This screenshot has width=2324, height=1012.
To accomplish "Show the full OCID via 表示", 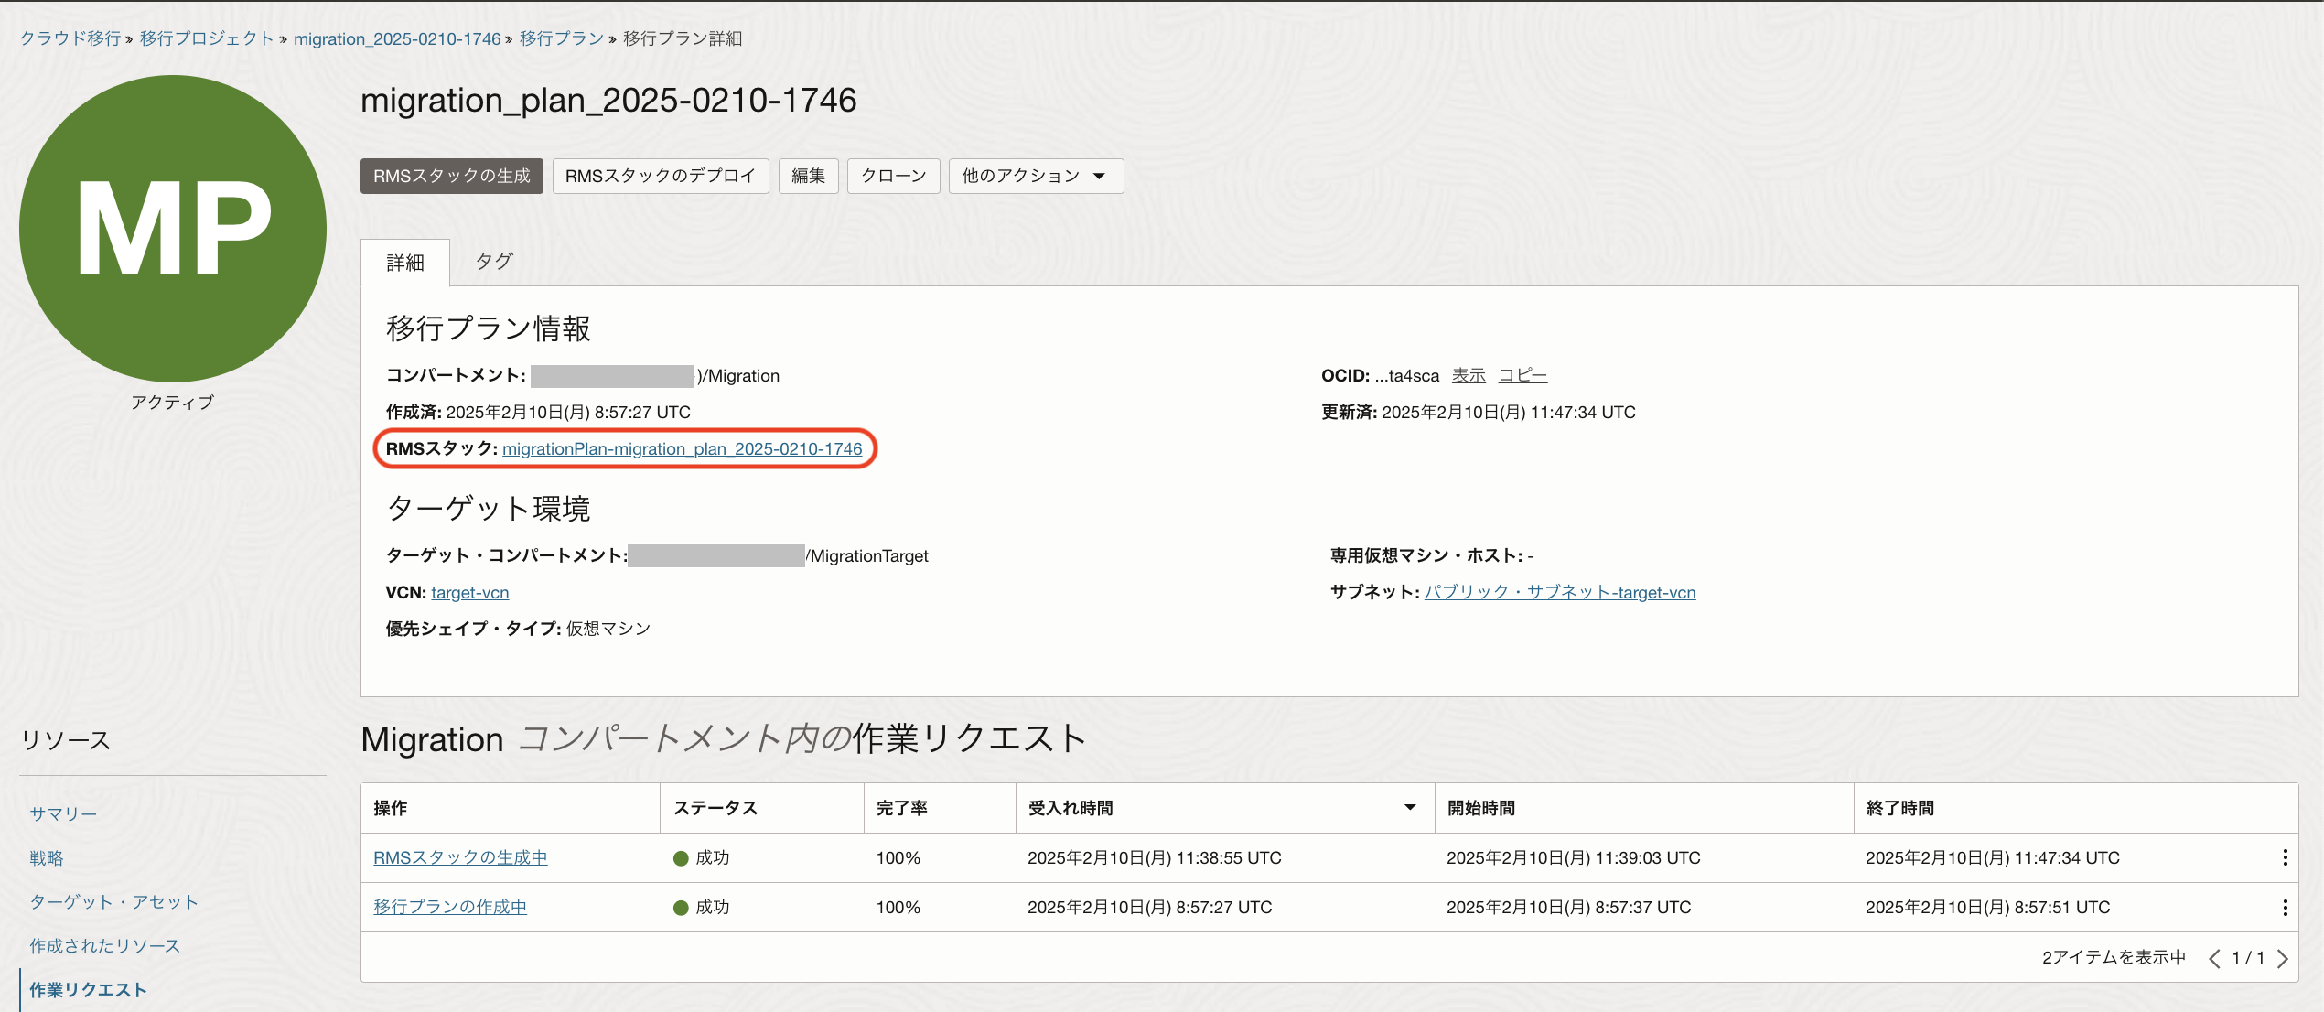I will pyautogui.click(x=1468, y=375).
